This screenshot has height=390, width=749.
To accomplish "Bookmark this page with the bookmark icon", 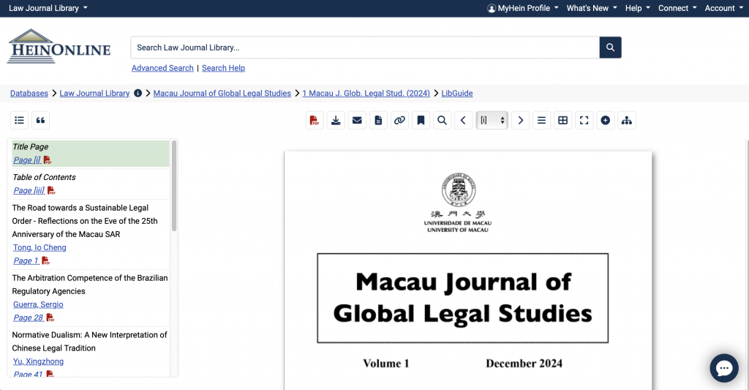I will [x=421, y=121].
